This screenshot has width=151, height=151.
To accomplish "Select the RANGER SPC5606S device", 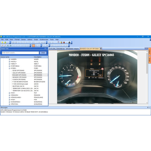I will (19, 75).
